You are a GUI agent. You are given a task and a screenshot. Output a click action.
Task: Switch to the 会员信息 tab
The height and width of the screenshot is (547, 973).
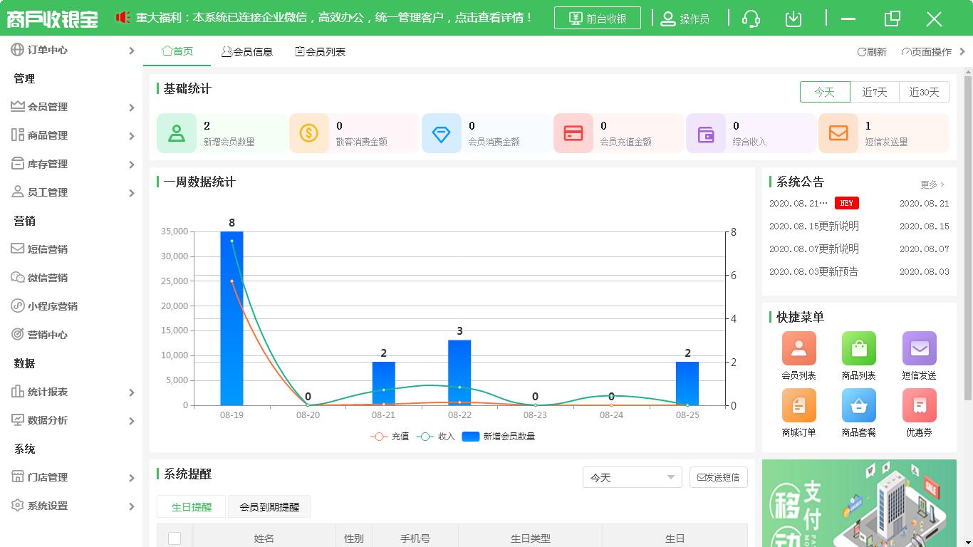(247, 51)
